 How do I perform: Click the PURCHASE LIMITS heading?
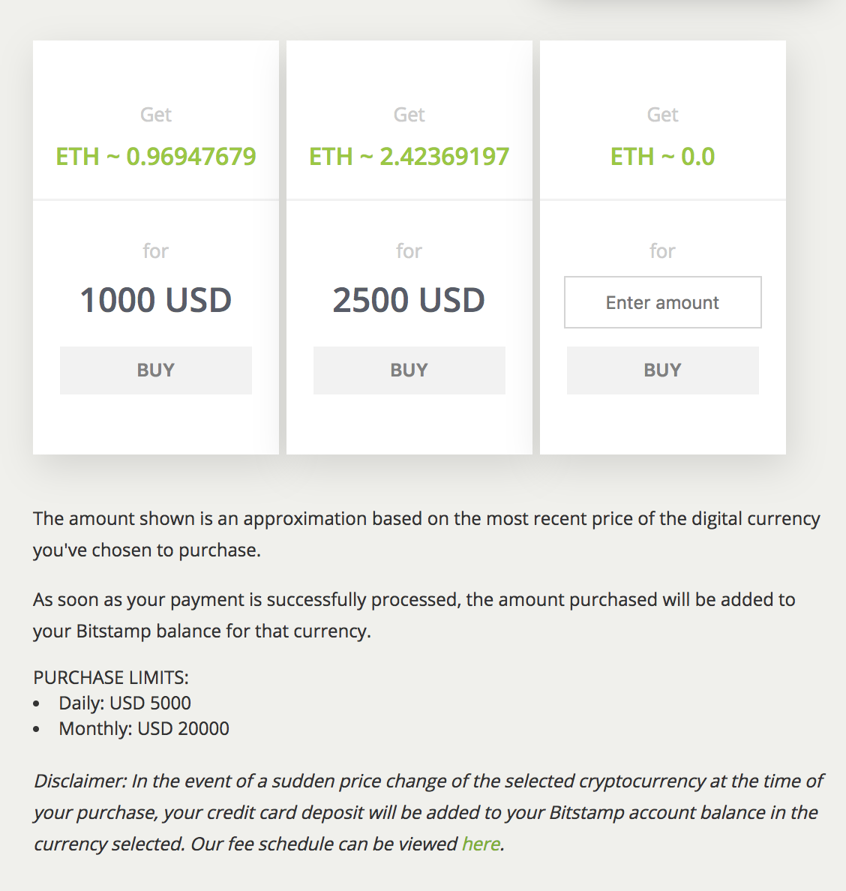111,677
